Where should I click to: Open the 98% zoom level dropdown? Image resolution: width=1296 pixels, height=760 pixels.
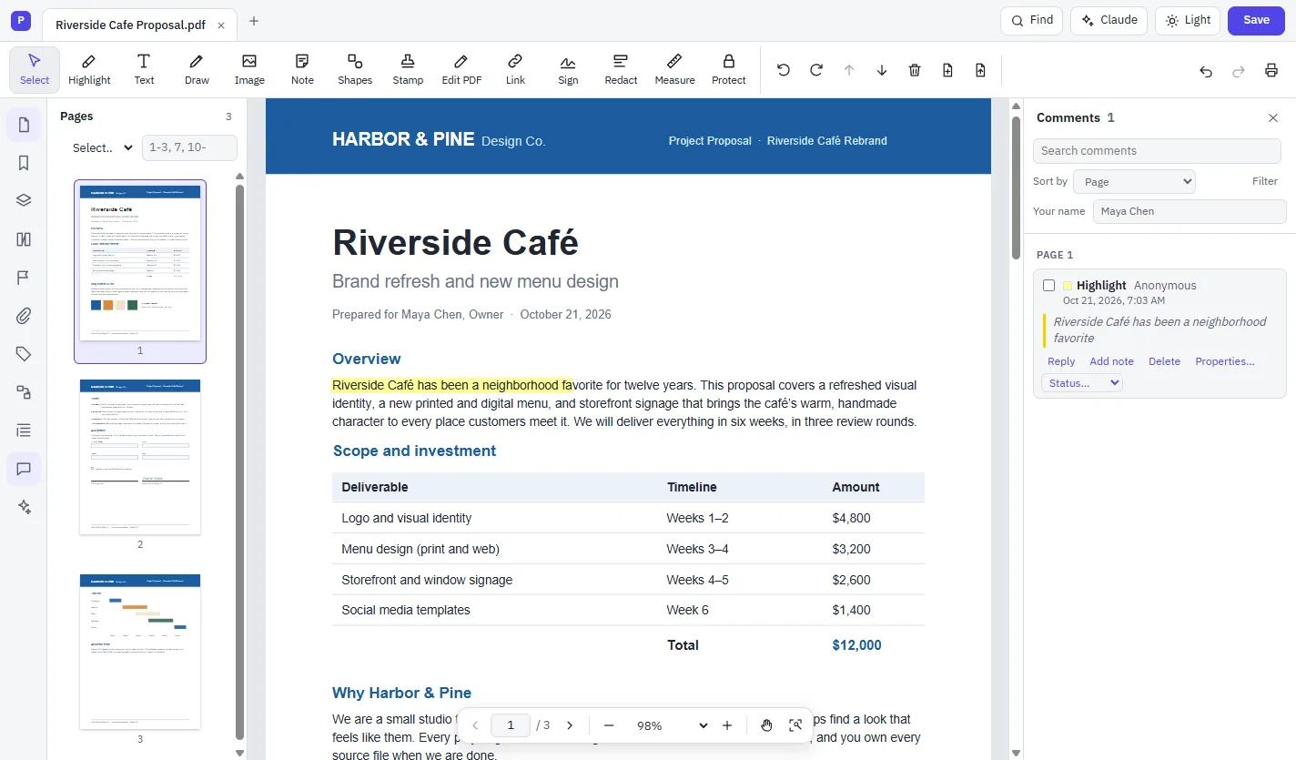tap(673, 725)
